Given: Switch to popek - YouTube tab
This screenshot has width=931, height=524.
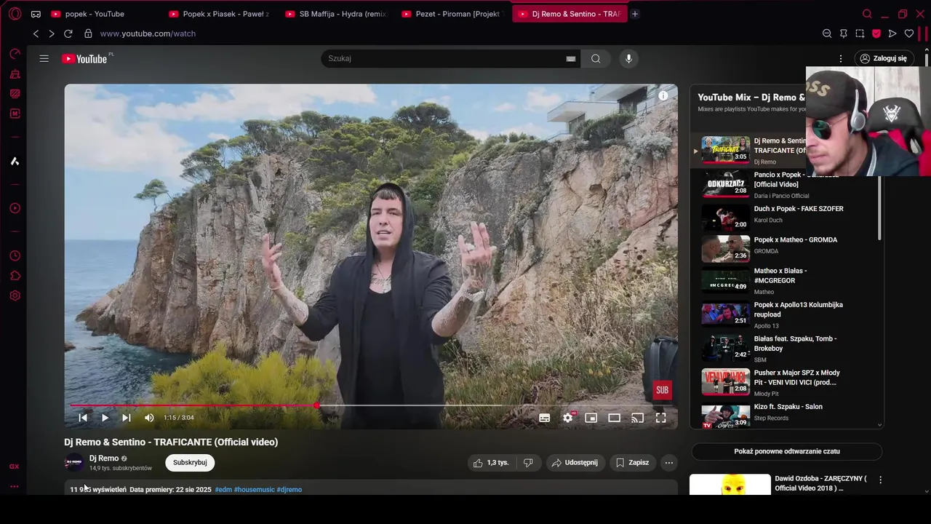Looking at the screenshot, I should point(95,14).
